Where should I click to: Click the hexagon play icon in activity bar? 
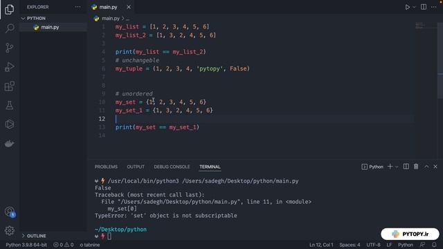(x=9, y=124)
